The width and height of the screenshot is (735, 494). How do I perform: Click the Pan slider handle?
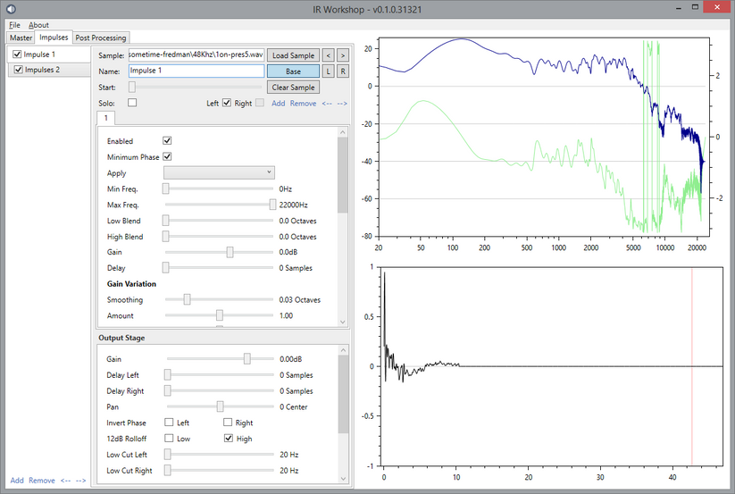tap(220, 406)
